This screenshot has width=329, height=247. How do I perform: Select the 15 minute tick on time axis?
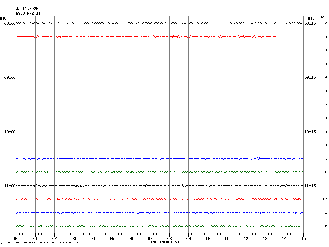click(x=303, y=239)
